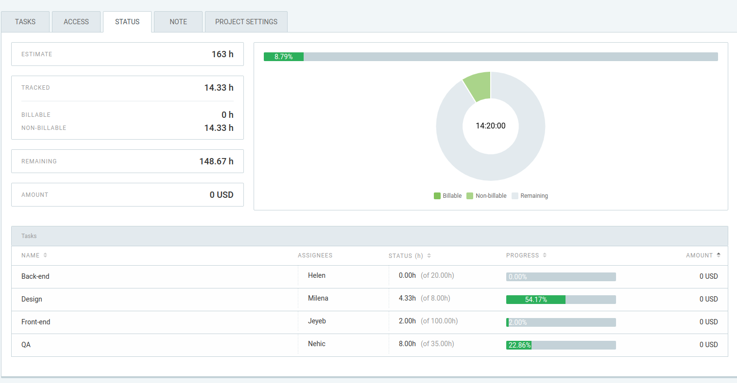This screenshot has height=383, width=737.
Task: Click the AMOUNT column header
Action: click(700, 255)
